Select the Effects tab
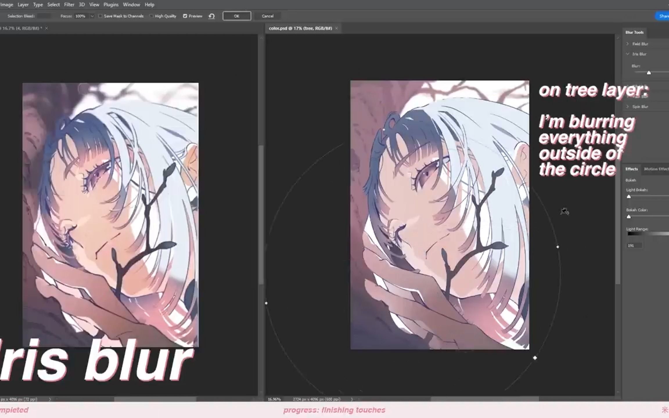 point(631,169)
